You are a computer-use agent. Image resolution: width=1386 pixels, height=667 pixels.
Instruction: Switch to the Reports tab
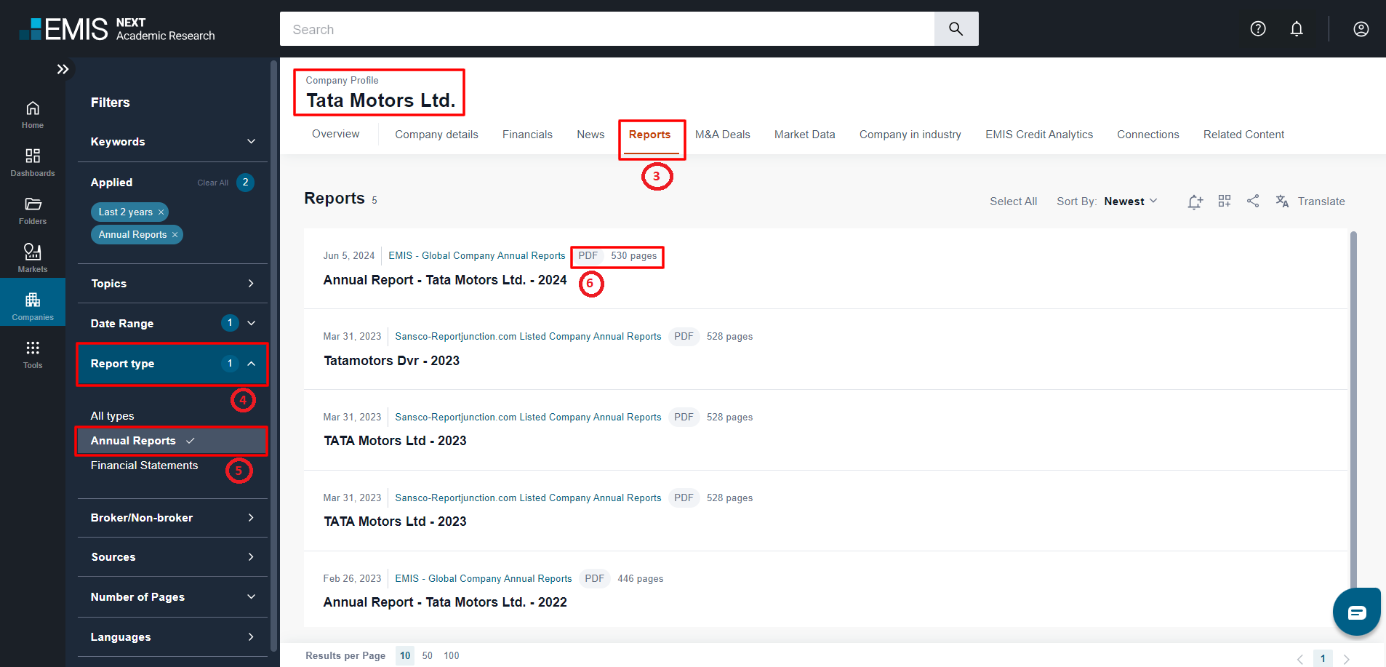click(649, 135)
